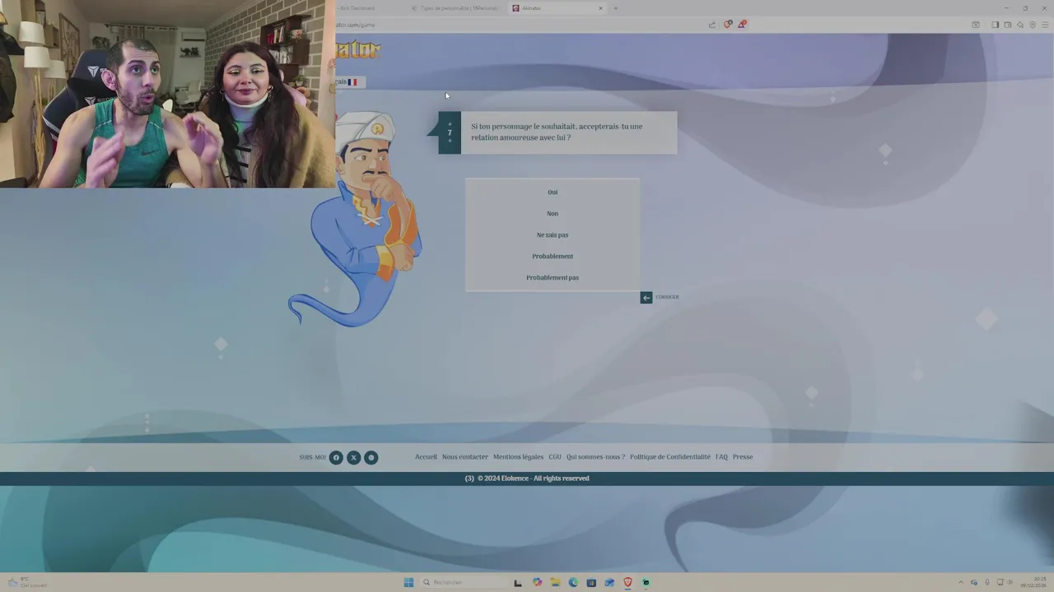Click the share page icon in address bar
Viewport: 1054px width, 592px height.
coord(712,25)
